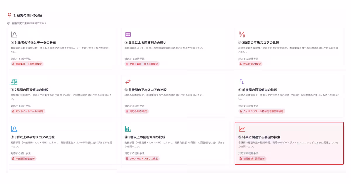Click the purple up-down arrows icon of card ⑥
Screen dimensions: 351x184
click(242, 81)
